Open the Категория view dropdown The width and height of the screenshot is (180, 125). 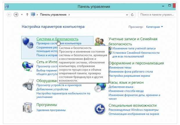coord(155,27)
